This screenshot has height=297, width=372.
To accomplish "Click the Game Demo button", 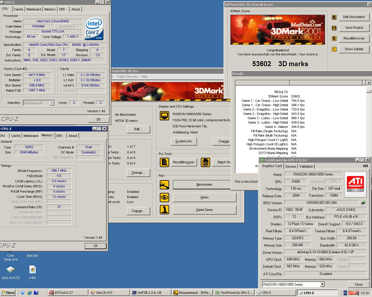I will point(205,210).
